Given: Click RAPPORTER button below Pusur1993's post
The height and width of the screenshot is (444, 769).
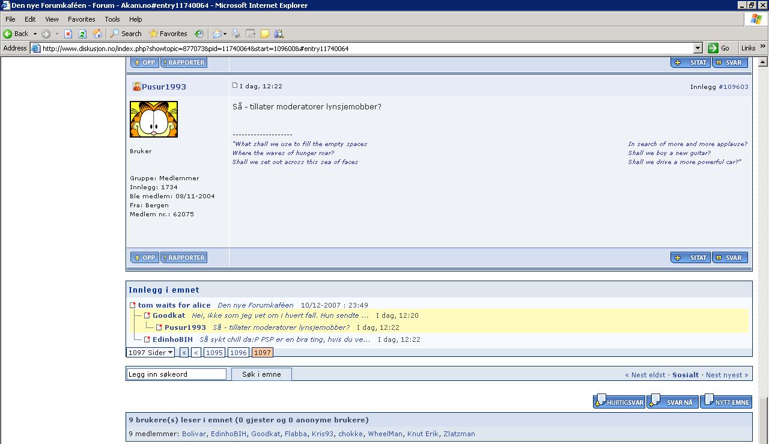Looking at the screenshot, I should 184,258.
